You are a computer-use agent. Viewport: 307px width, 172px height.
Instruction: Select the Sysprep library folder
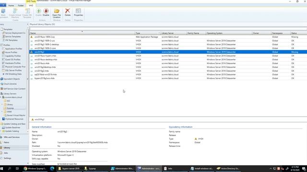[9, 108]
